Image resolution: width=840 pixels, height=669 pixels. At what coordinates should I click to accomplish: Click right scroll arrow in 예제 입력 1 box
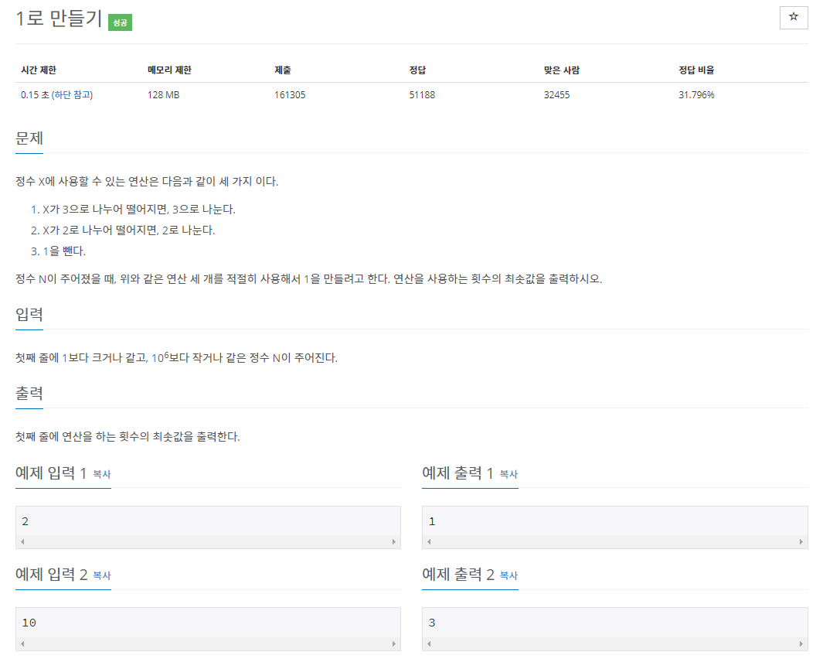coord(394,542)
